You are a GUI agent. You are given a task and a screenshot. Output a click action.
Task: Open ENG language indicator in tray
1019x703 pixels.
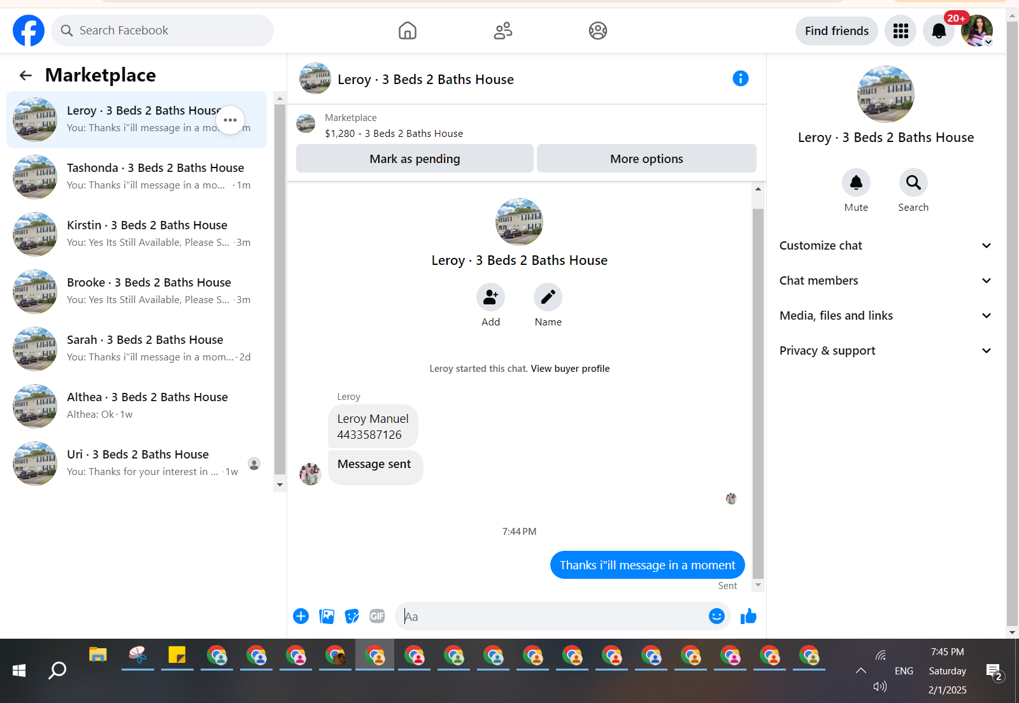click(x=904, y=671)
